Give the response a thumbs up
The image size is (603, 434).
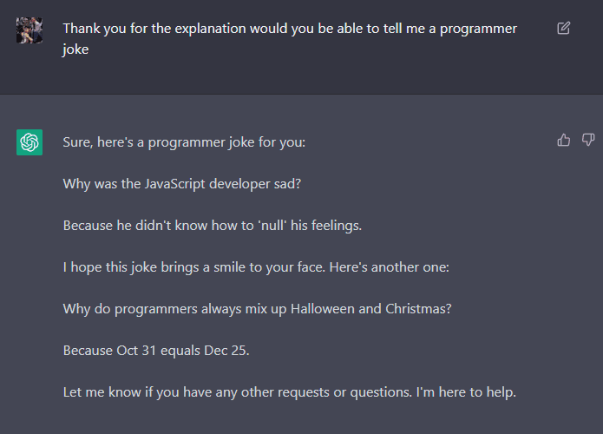click(563, 140)
